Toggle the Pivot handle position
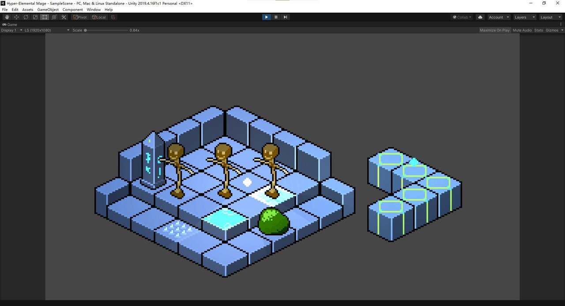565x306 pixels. 80,17
